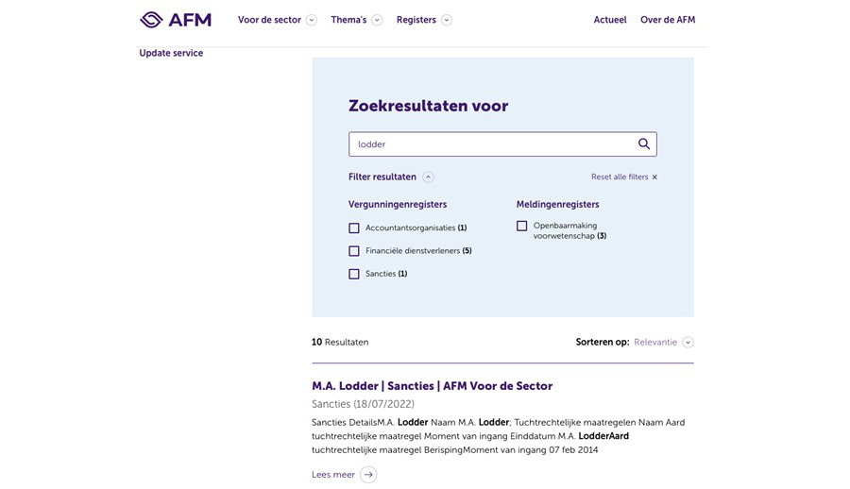Image resolution: width=850 pixels, height=489 pixels.
Task: Open the M.A. Lodder Sancties result
Action: [x=432, y=386]
